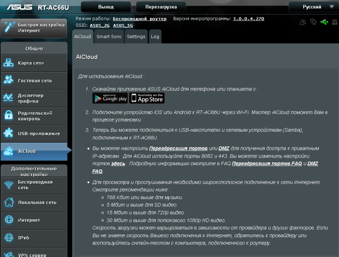Open the first Переадресация портов link
The width and height of the screenshot is (339, 257).
tap(178, 148)
